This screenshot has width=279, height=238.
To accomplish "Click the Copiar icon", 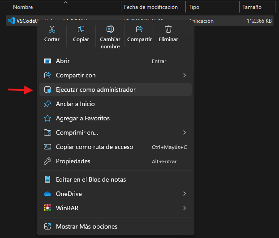I will point(81,30).
